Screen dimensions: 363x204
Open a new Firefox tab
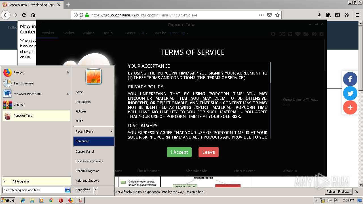tap(68, 5)
